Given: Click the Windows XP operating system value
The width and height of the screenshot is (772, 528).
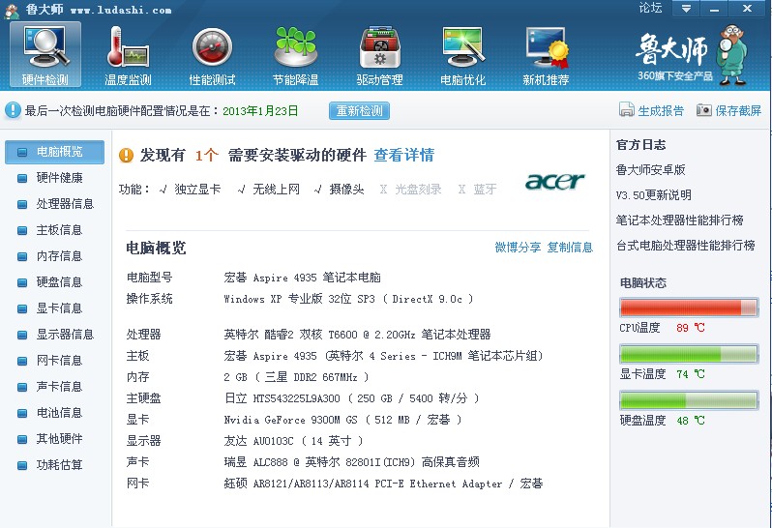Looking at the screenshot, I should (348, 299).
